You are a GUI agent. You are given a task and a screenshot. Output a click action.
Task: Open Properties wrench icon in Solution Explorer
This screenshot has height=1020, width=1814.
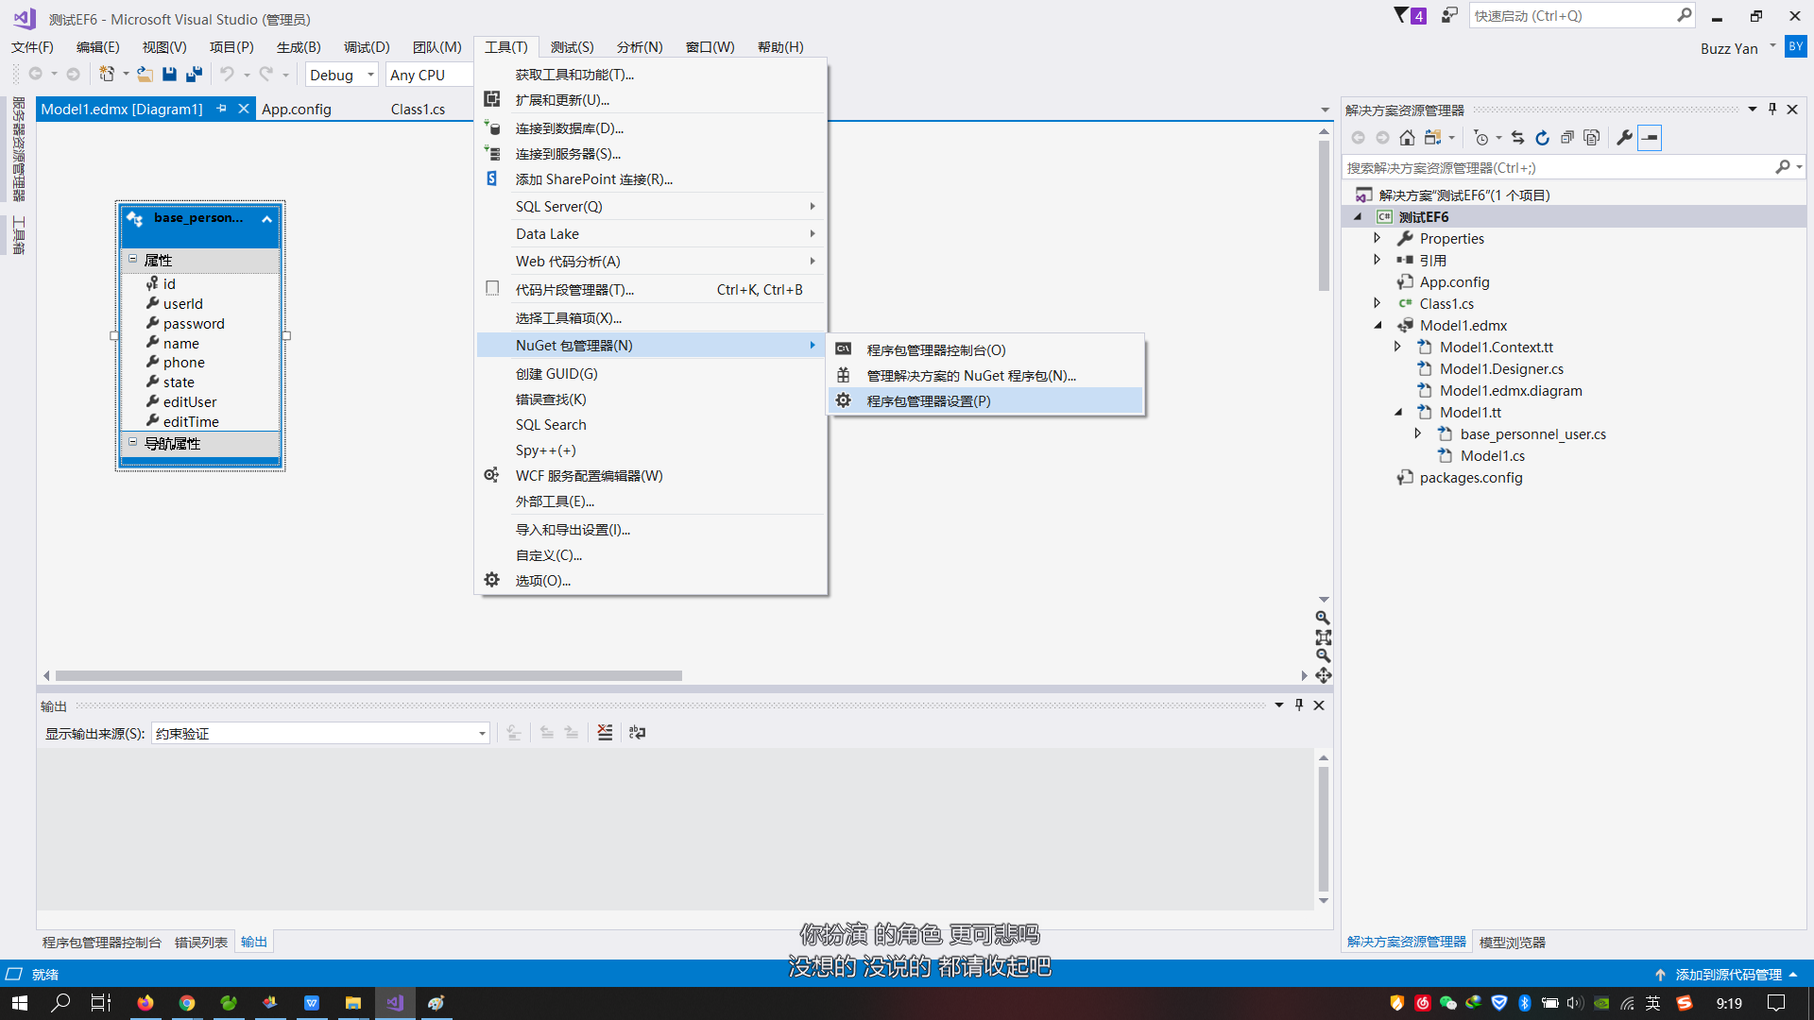pyautogui.click(x=1624, y=138)
